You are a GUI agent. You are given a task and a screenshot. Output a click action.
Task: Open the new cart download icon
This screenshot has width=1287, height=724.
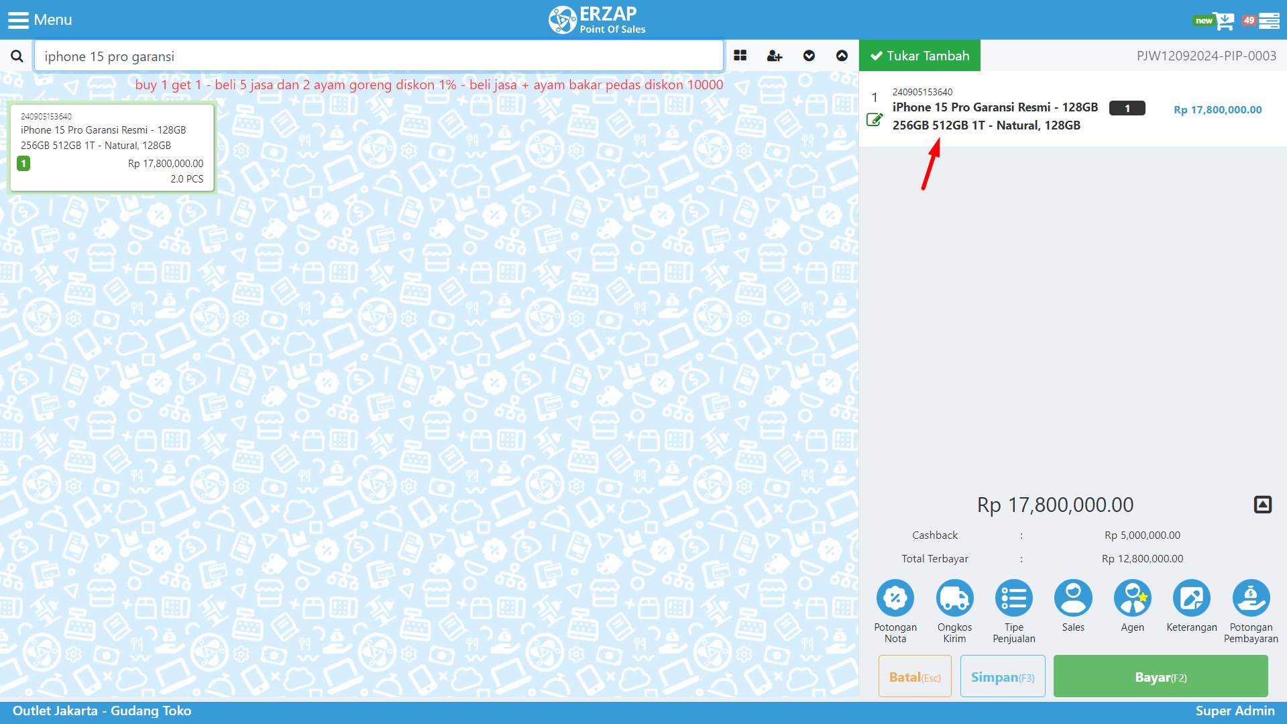(1225, 21)
